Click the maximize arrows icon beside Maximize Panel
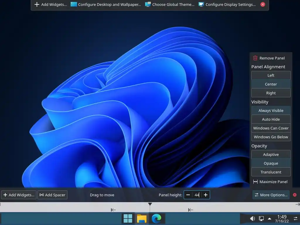 [x=255, y=182]
